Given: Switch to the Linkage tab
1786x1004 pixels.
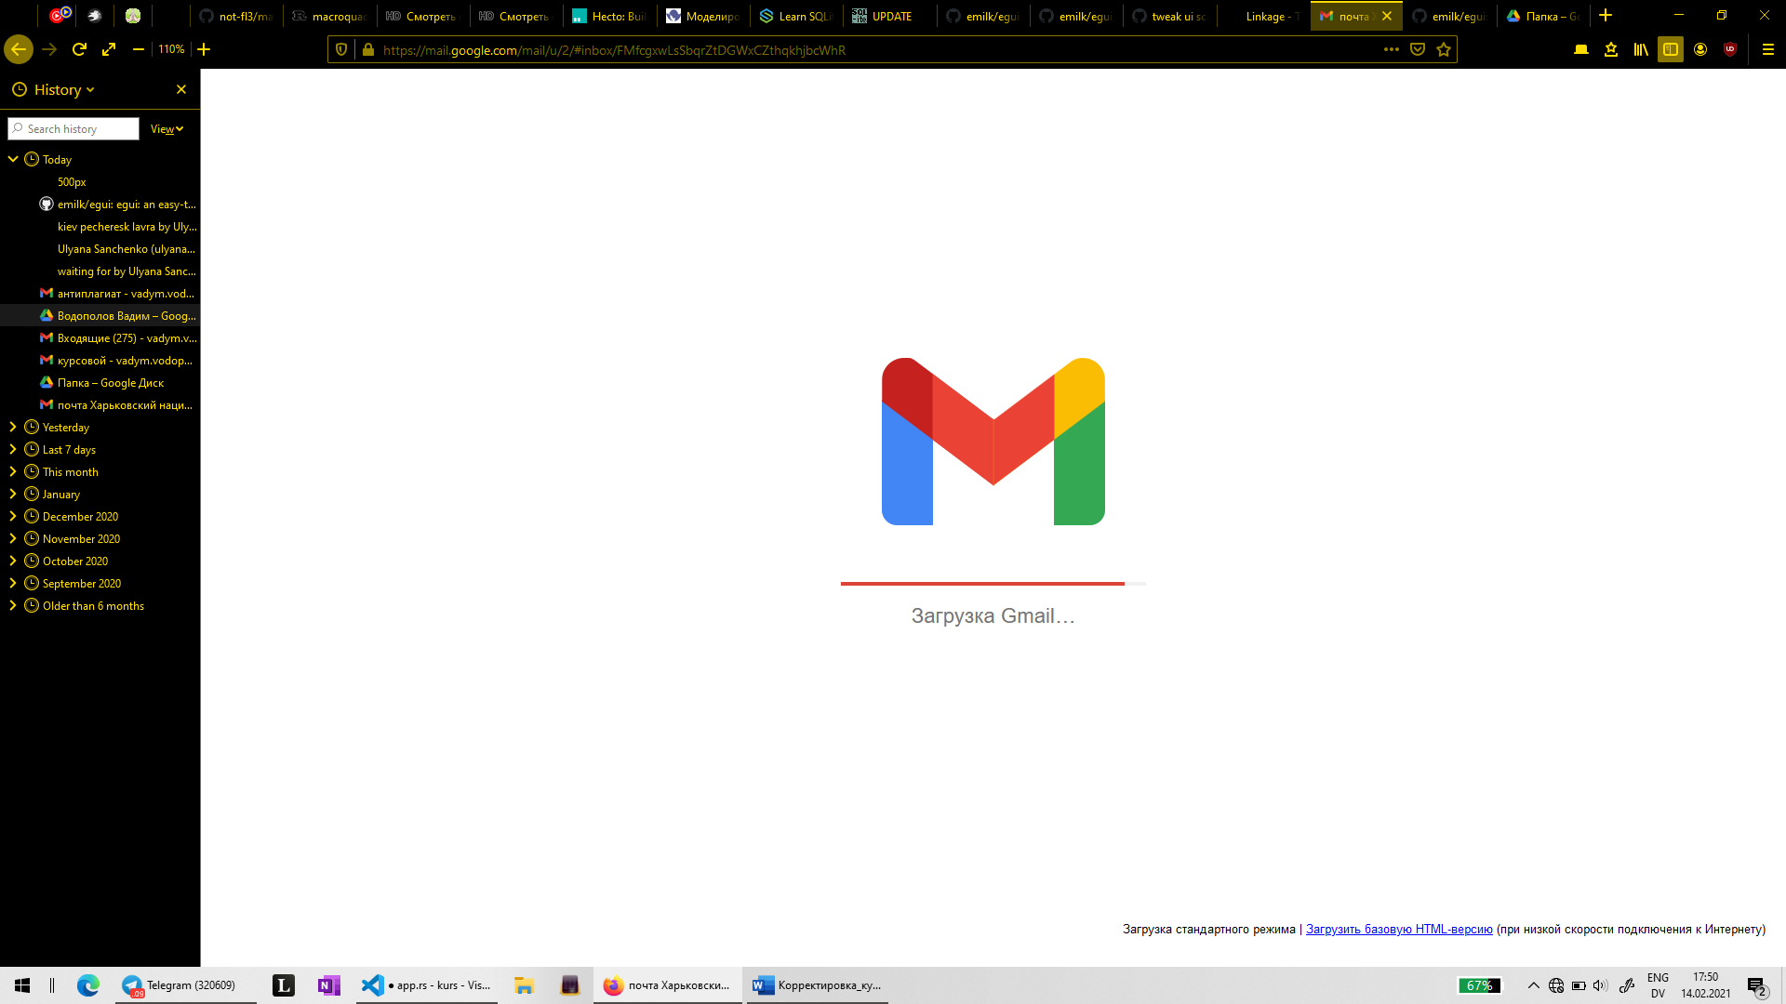Looking at the screenshot, I should click(x=1263, y=16).
